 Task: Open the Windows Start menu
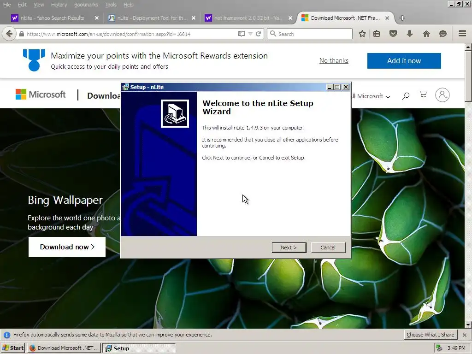tap(12, 348)
